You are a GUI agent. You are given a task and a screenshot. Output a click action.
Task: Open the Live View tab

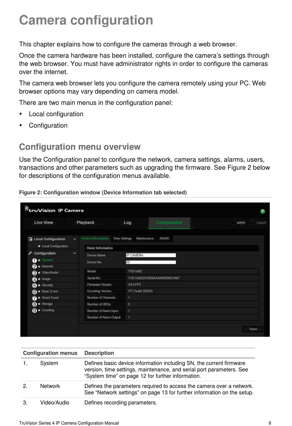click(43, 223)
